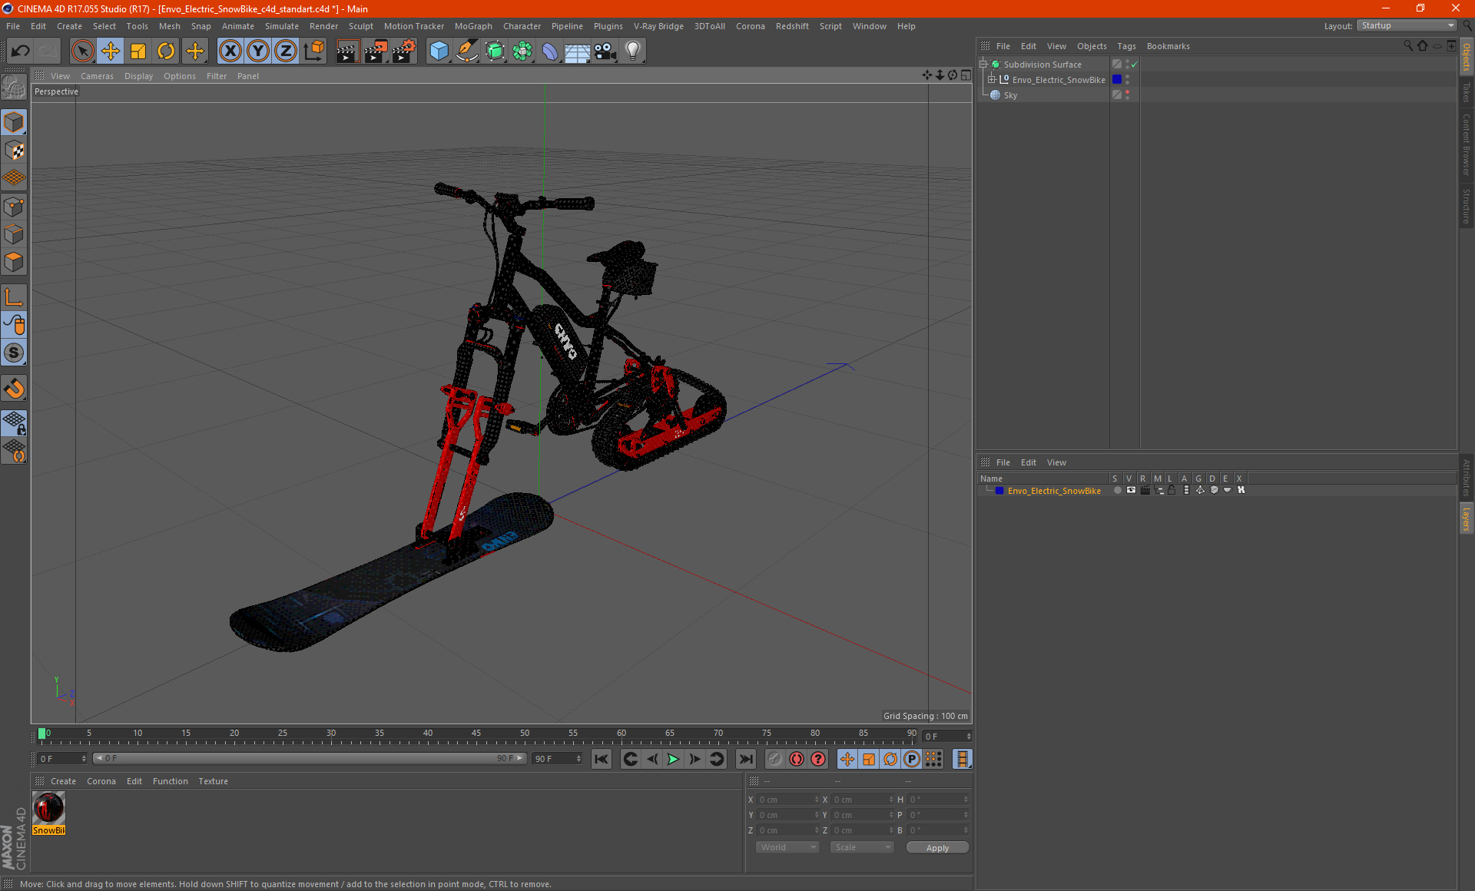Open Object Manager Tags menu
This screenshot has width=1475, height=891.
tap(1126, 46)
